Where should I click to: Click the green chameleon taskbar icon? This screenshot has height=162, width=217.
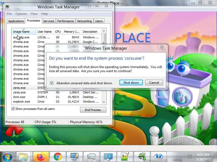click(142, 157)
